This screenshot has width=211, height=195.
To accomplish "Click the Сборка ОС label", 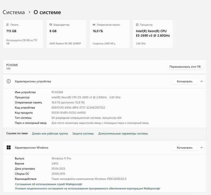I will (x=22, y=174).
